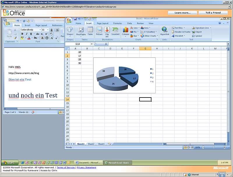Click proofing errors icon in Word status bar

(x=33, y=112)
